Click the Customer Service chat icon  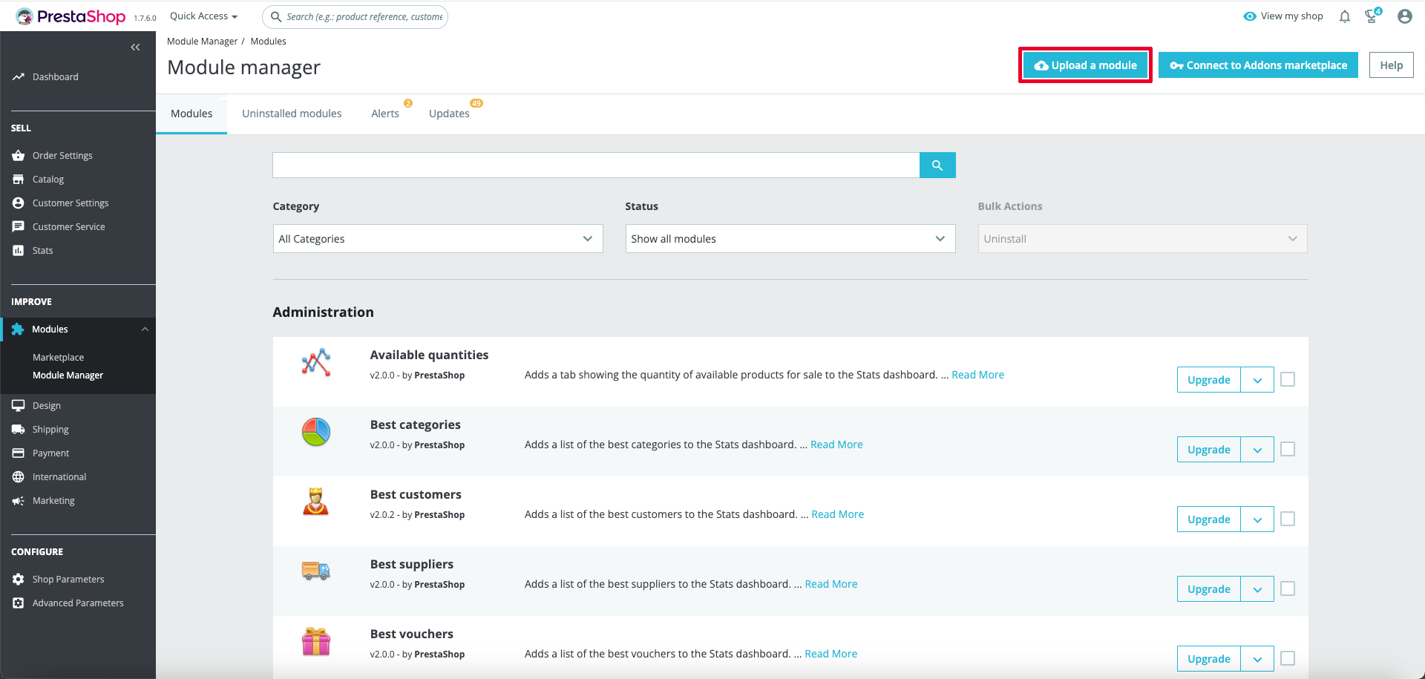[x=18, y=227]
